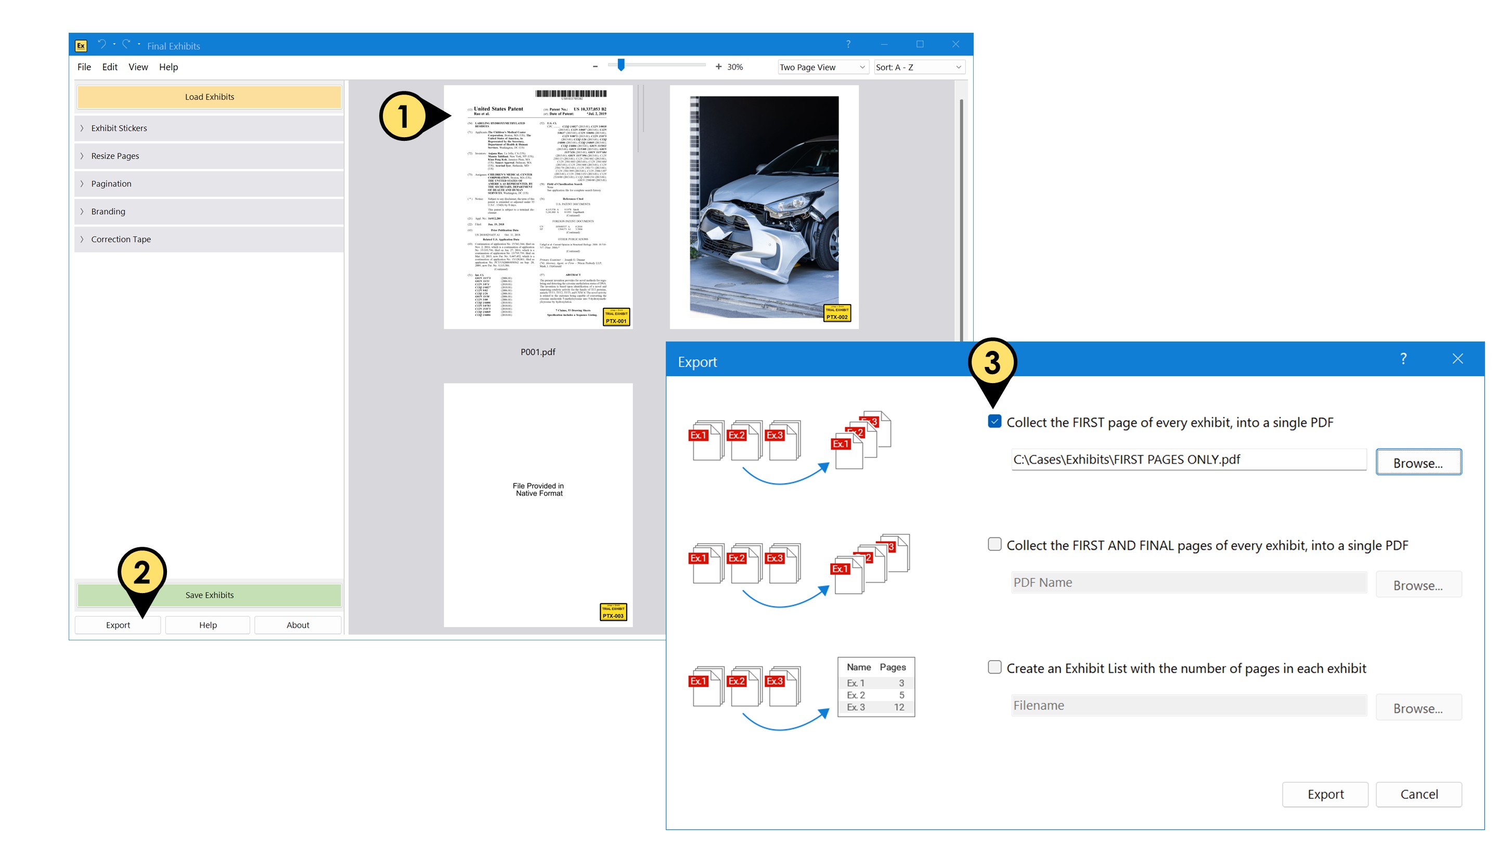Viewport: 1498px width, 842px height.
Task: Click the Undo arrow icon
Action: tap(102, 44)
